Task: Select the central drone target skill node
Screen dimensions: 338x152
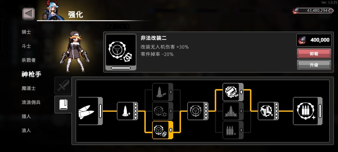Action: [198, 111]
